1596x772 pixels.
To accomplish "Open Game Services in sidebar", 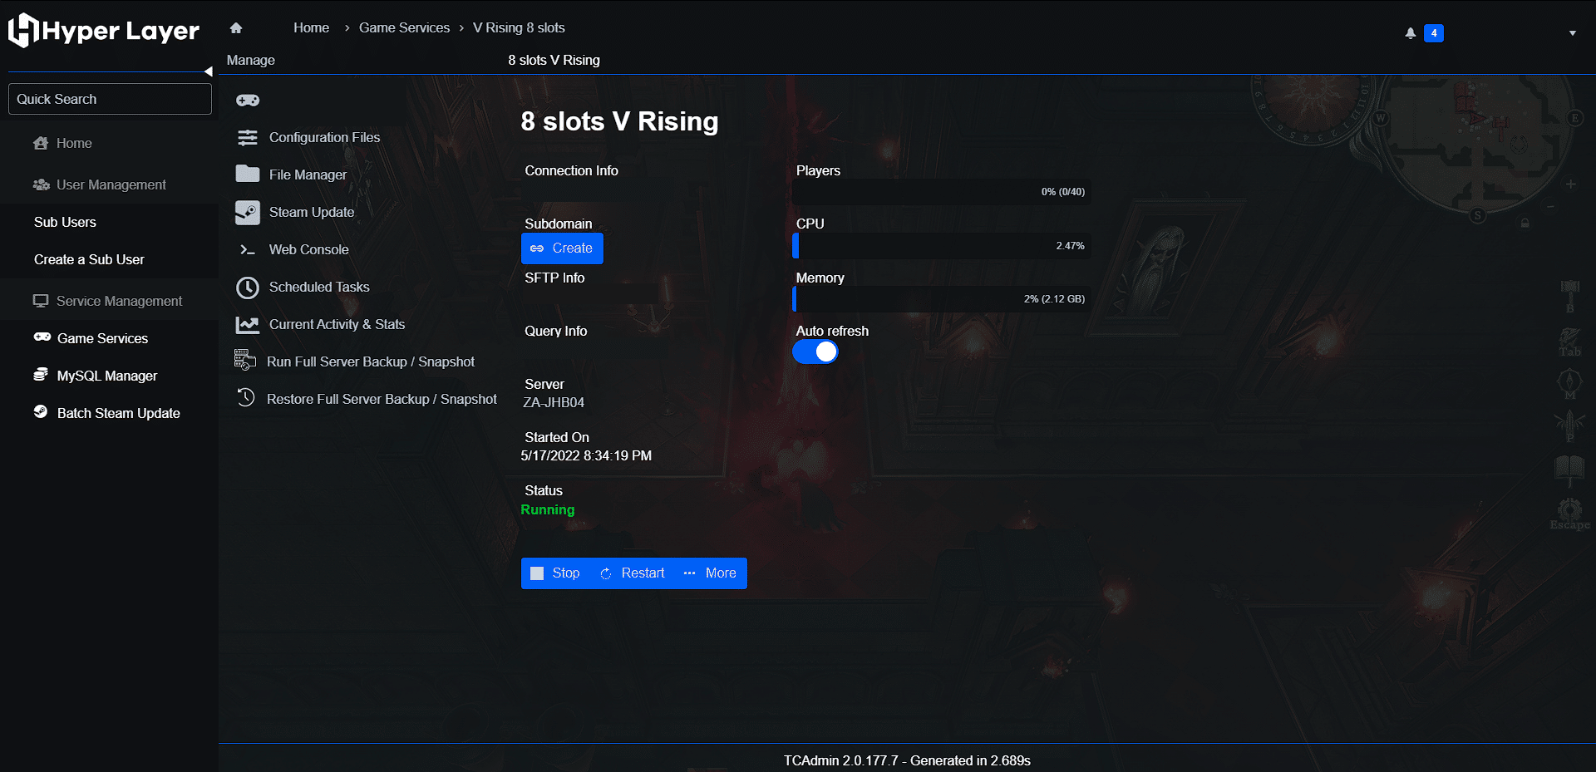I will pyautogui.click(x=102, y=338).
